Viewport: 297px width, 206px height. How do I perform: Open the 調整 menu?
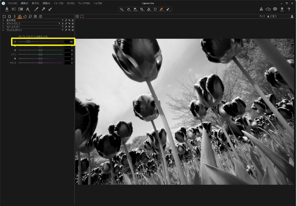coord(46,3)
